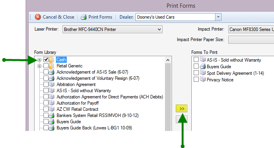Viewport: 274px width, 148px height.
Task: Check Acknowledgement of AS-IS Sale (6-07) checkbox
Action: [x=46, y=72]
